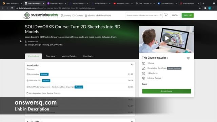Viewport: 217px width, 122px height.
Task: Open a new browser tab
Action: pyautogui.click(x=203, y=3)
